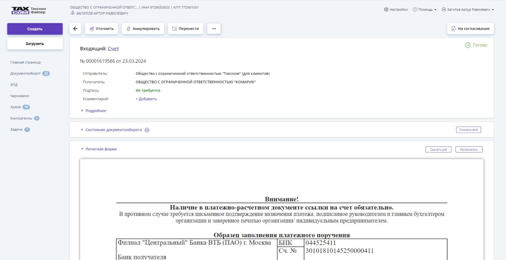Click the На согласование button
The height and width of the screenshot is (260, 506).
pyautogui.click(x=470, y=29)
